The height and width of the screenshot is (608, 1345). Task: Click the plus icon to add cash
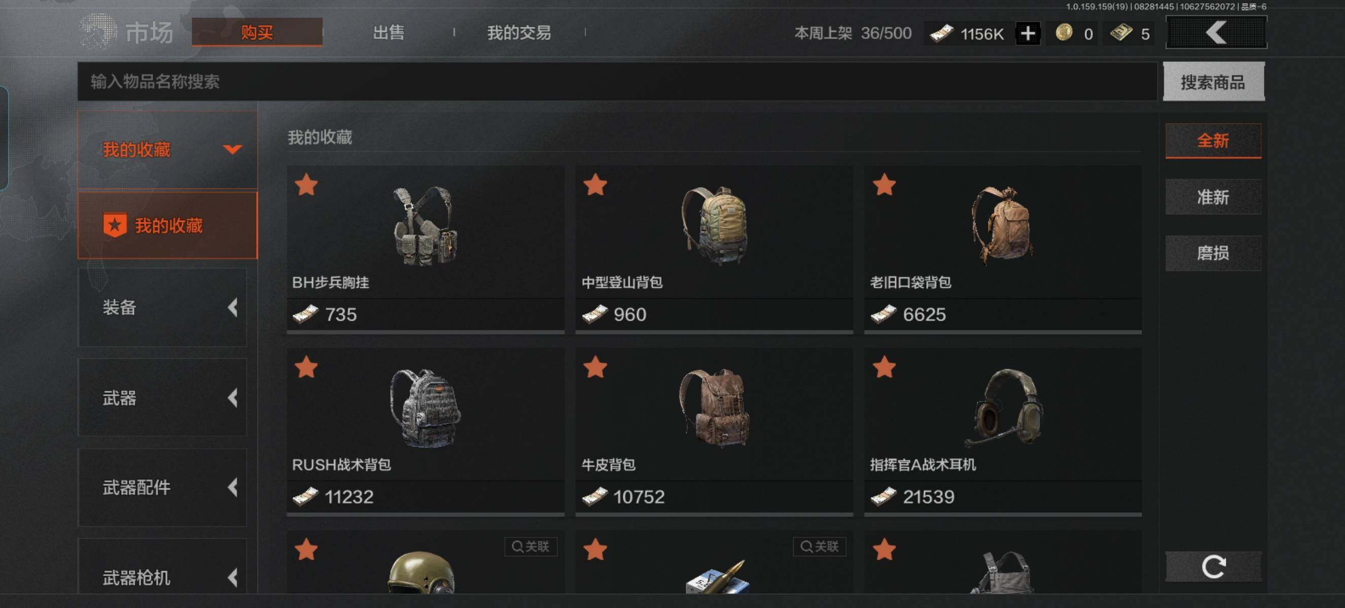[x=1028, y=33]
